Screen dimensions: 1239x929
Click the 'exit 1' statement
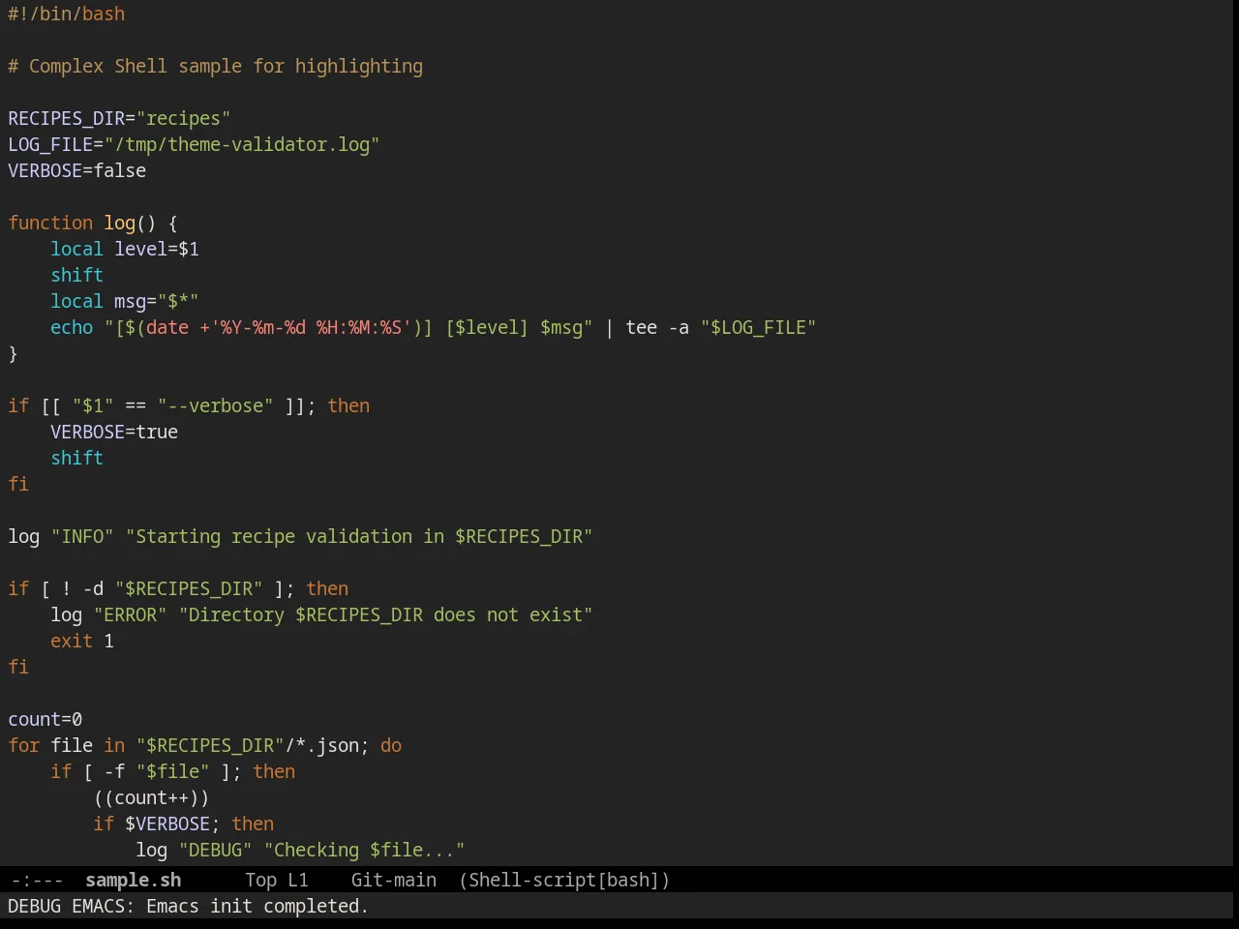point(82,641)
